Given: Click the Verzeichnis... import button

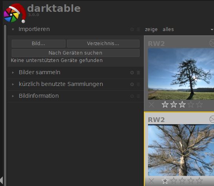Looking at the screenshot, I should tap(103, 44).
